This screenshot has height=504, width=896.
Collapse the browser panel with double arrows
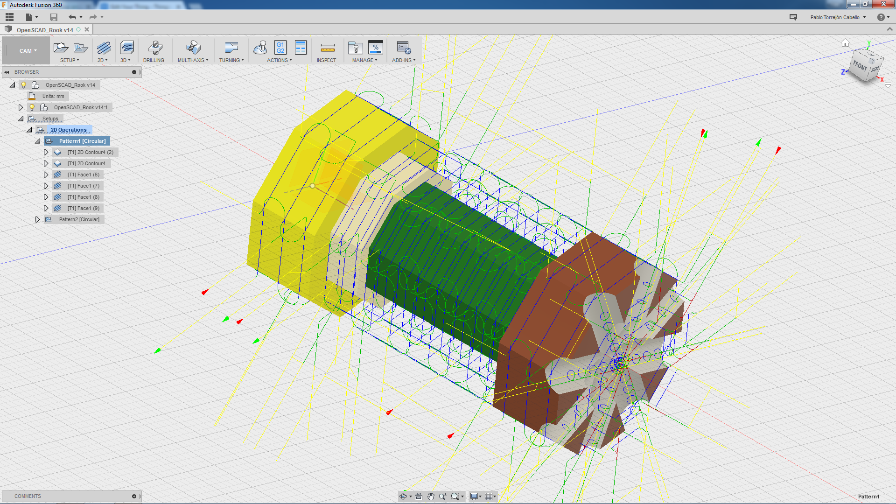(7, 72)
